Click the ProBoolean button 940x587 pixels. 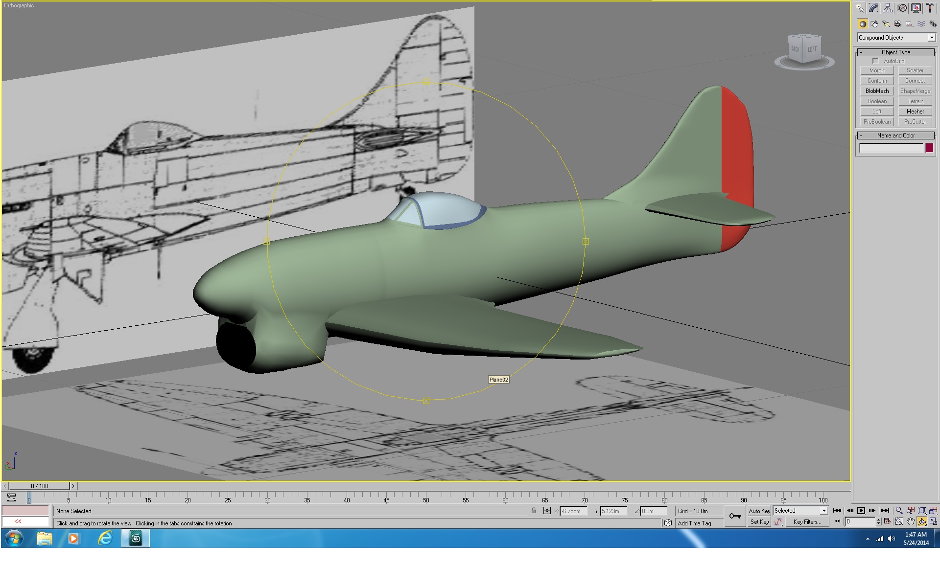click(x=877, y=122)
